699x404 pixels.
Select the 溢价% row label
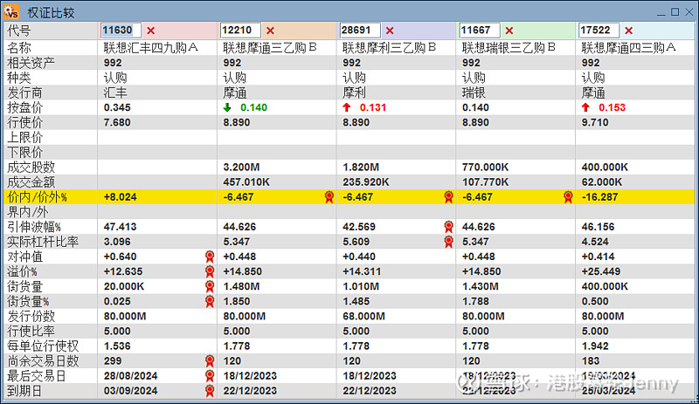click(22, 271)
